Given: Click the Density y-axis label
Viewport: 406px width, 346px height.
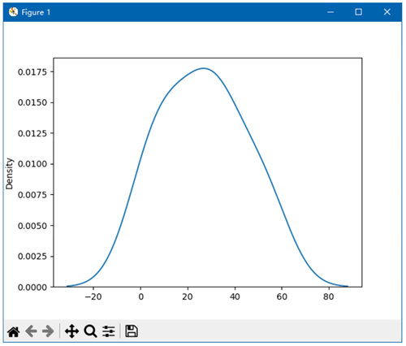Looking at the screenshot, I should [x=9, y=174].
